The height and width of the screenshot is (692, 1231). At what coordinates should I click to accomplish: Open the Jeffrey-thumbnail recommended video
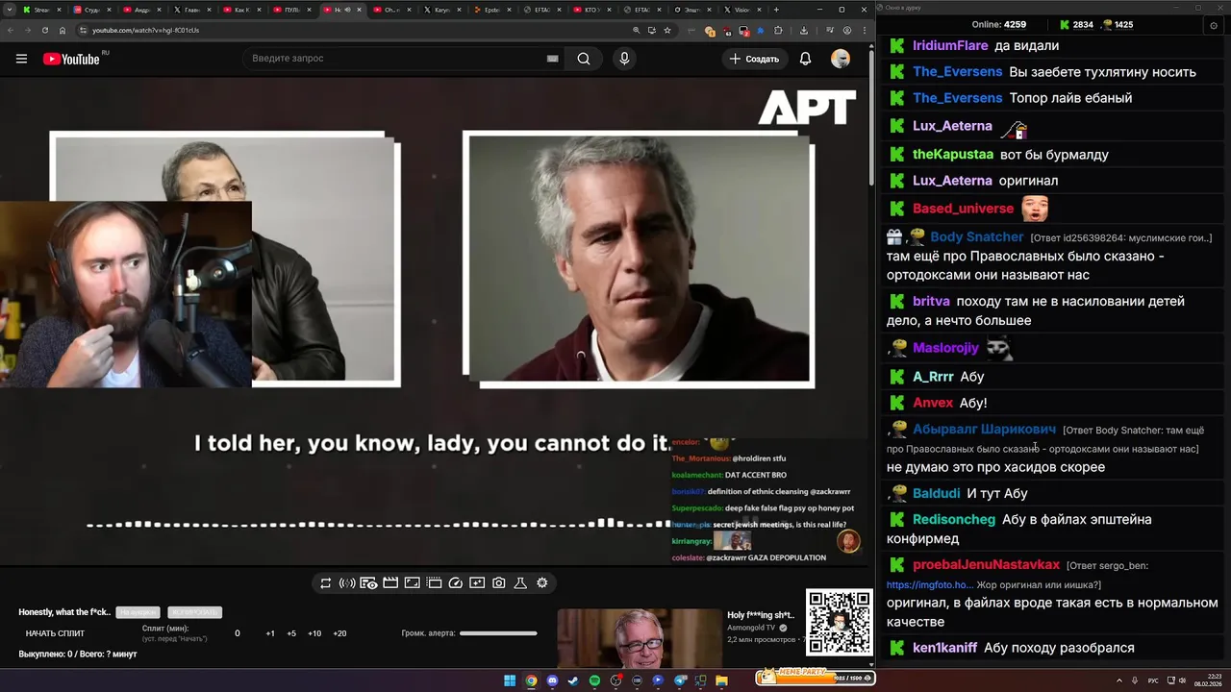(639, 638)
